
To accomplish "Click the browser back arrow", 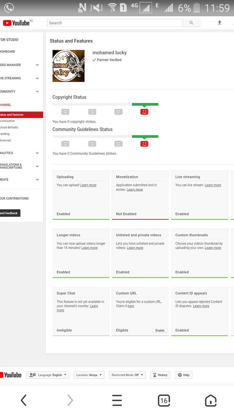I will tap(24, 400).
